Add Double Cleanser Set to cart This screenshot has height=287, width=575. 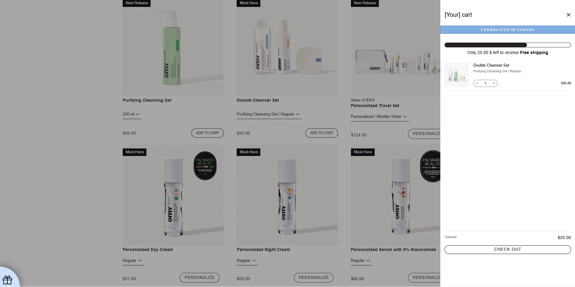pos(322,133)
